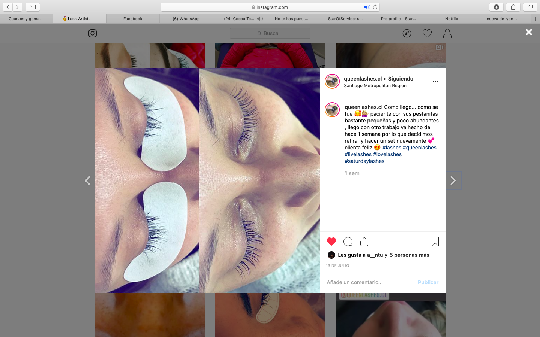This screenshot has width=540, height=337.
Task: Click the comment speech bubble icon
Action: point(348,242)
